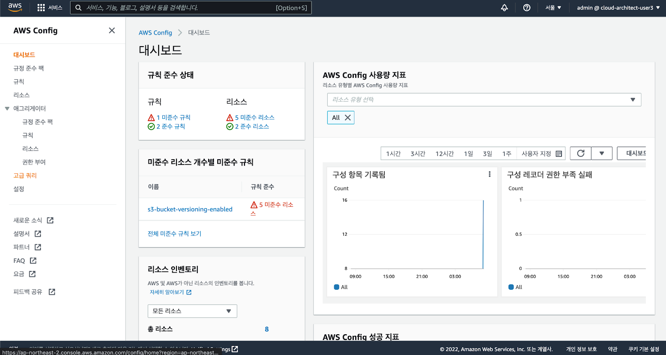Click the external link icon beside 자세히 알아보기
666x355 pixels.
[189, 292]
